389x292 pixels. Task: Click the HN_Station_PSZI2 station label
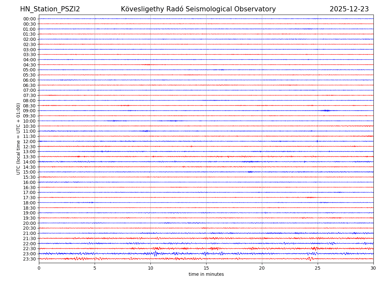click(x=50, y=9)
